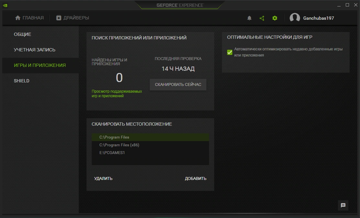This screenshot has width=360, height=218.
Task: Click the NVIDIA logo icon in title bar
Action: tap(5, 5)
